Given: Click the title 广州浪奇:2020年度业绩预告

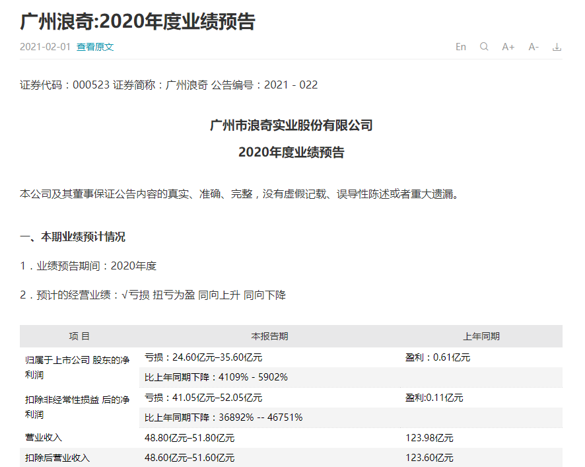Looking at the screenshot, I should click(x=138, y=21).
